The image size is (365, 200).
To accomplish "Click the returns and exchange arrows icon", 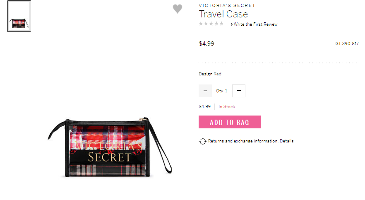I will [x=202, y=141].
